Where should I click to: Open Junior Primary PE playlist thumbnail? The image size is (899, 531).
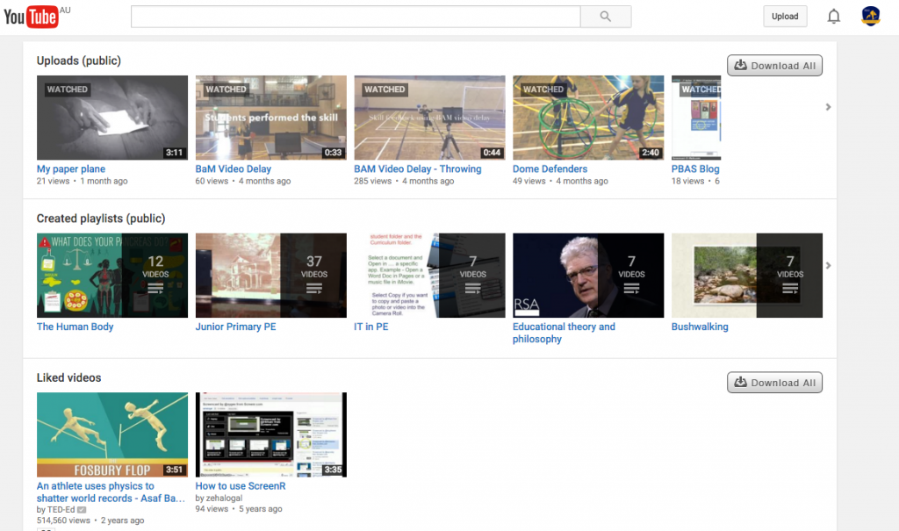pyautogui.click(x=270, y=276)
